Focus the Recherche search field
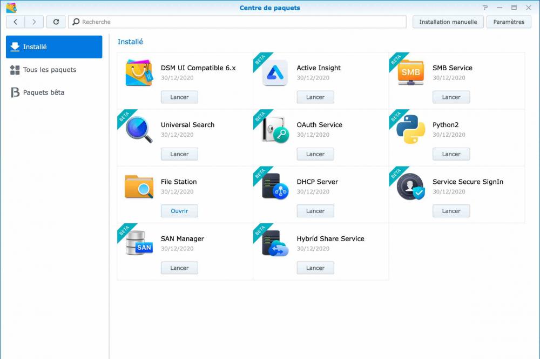 238,22
